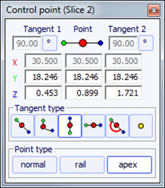Set point type to normal

35,165
